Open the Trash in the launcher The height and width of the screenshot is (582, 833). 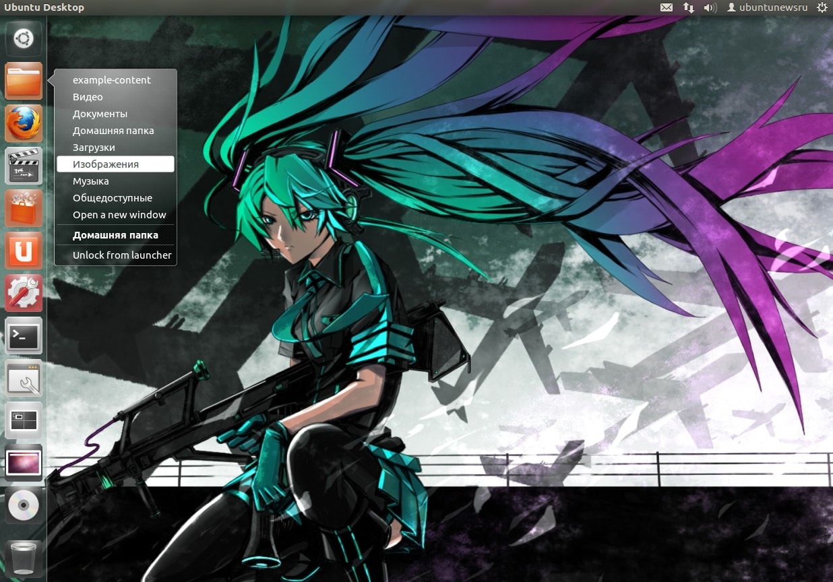pyautogui.click(x=24, y=558)
